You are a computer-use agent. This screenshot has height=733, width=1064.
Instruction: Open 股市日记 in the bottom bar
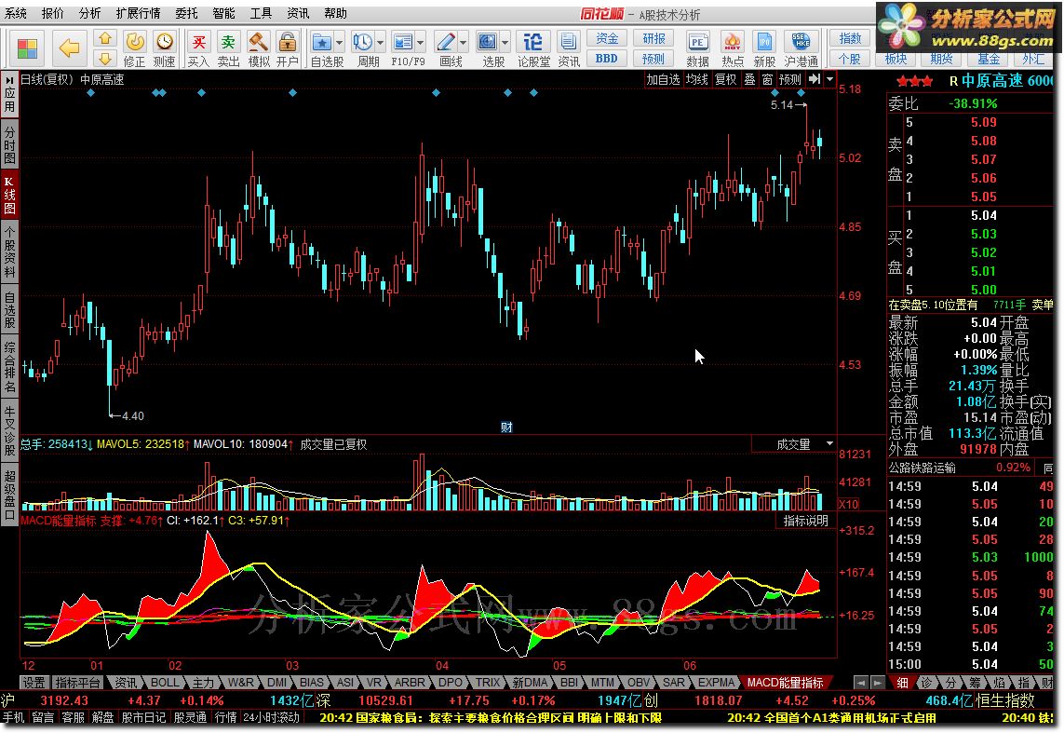(x=143, y=717)
